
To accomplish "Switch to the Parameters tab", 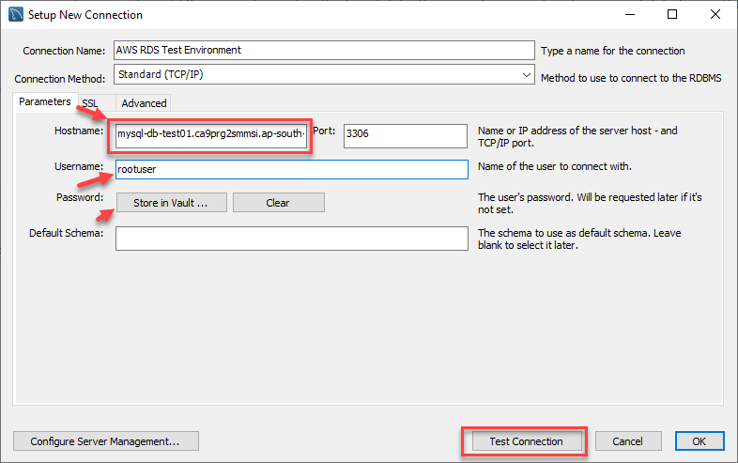I will [45, 101].
